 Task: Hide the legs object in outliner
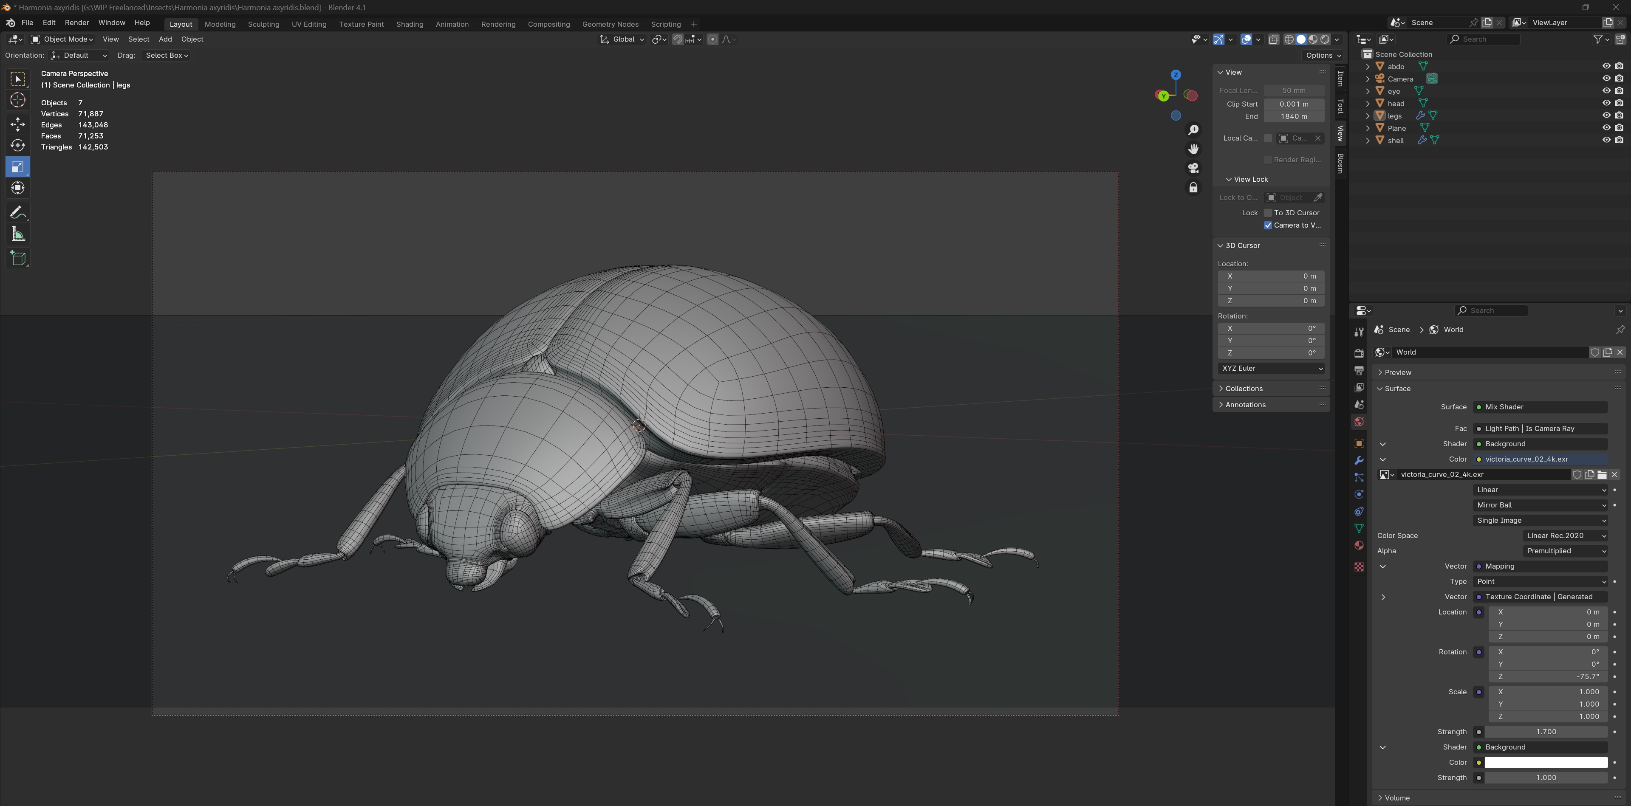pos(1606,116)
